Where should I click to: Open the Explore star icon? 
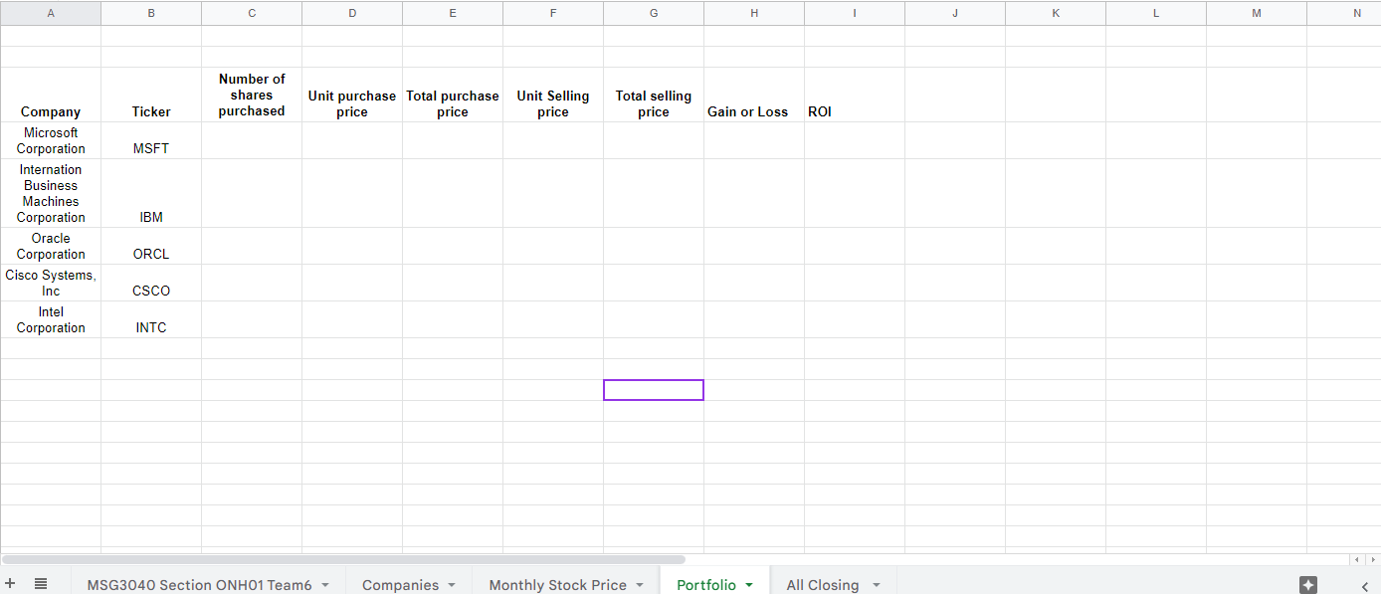click(x=1308, y=585)
